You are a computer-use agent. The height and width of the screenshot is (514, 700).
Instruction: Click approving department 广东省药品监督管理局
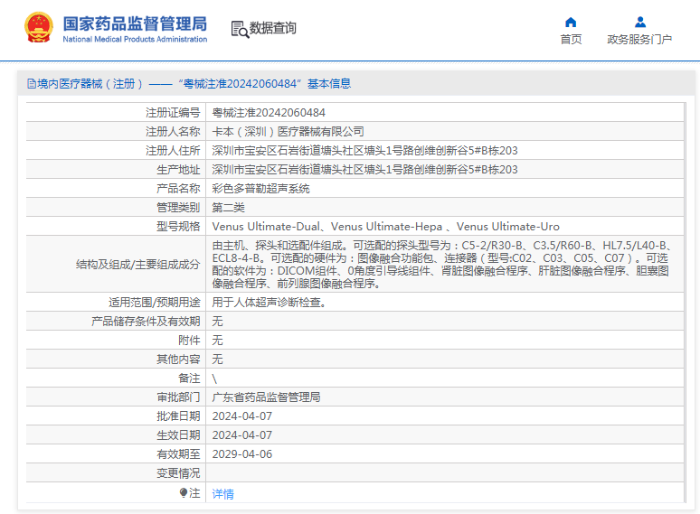pyautogui.click(x=266, y=397)
